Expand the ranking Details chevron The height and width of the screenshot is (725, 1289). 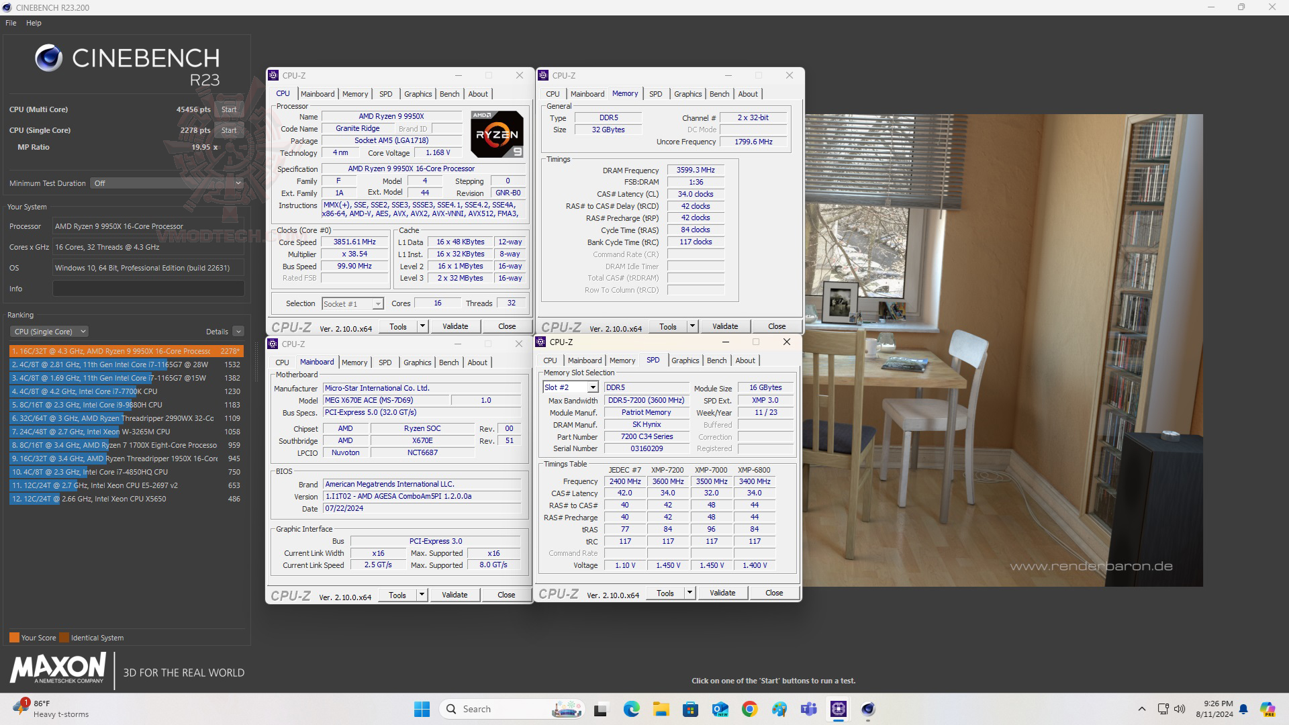238,332
